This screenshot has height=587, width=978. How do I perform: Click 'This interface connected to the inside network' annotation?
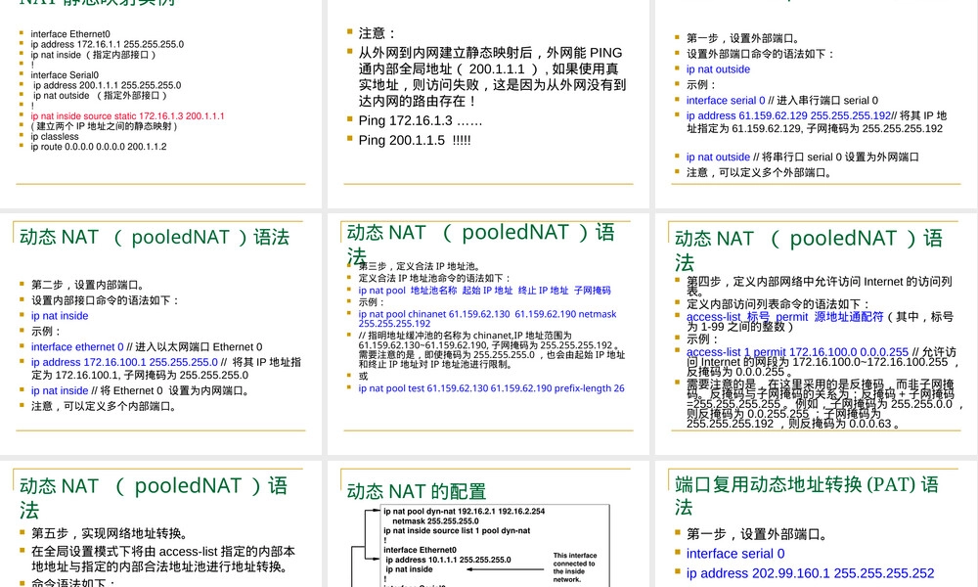[575, 567]
